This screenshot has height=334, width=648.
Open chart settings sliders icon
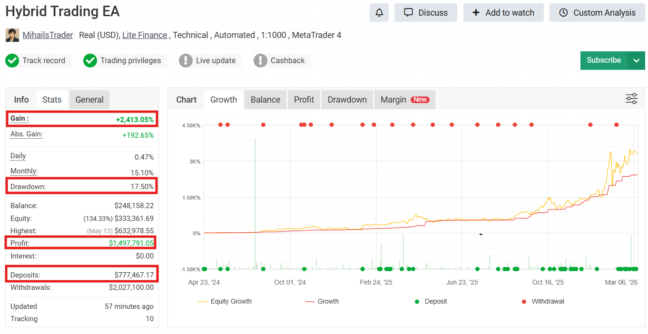pos(631,99)
